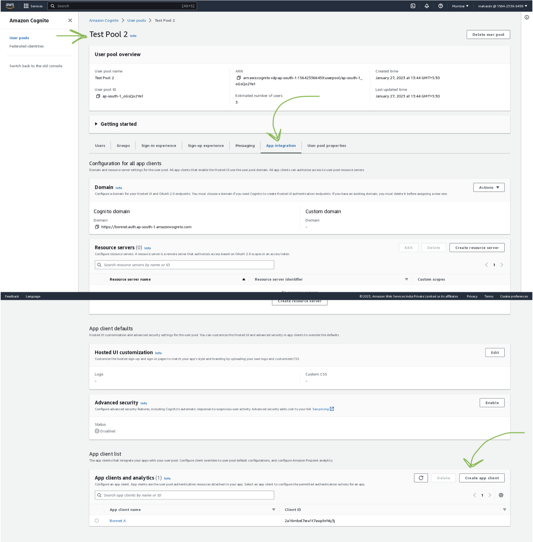
Task: Open the notifications bell
Action: click(x=427, y=6)
